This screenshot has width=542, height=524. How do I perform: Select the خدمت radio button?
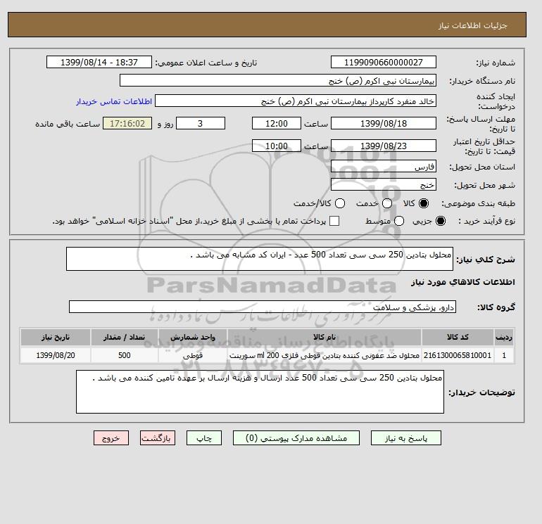tap(387, 203)
